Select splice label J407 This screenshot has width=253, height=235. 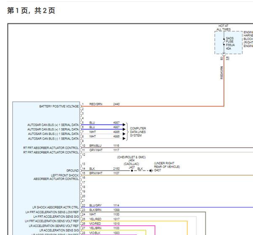pyautogui.click(x=132, y=167)
